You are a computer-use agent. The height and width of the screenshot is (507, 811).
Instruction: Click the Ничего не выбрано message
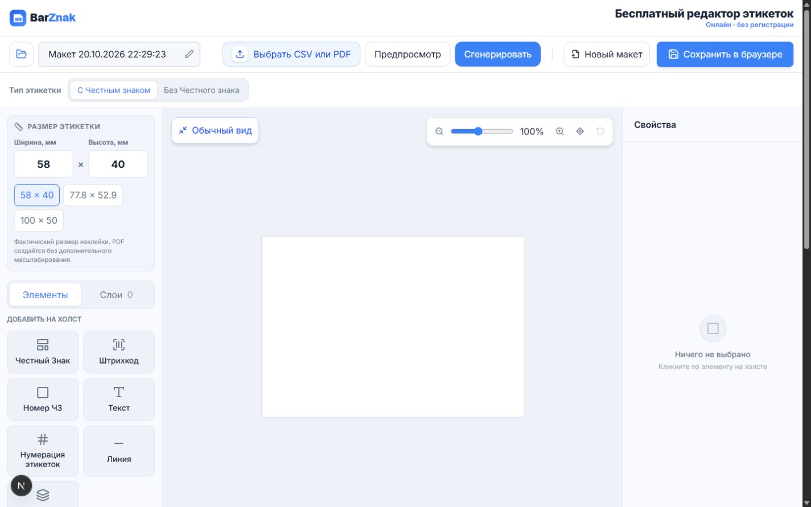pos(713,355)
